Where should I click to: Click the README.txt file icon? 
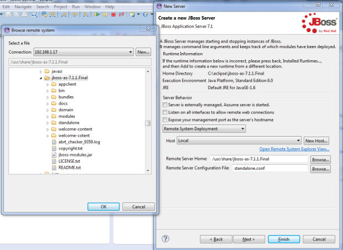click(x=54, y=167)
